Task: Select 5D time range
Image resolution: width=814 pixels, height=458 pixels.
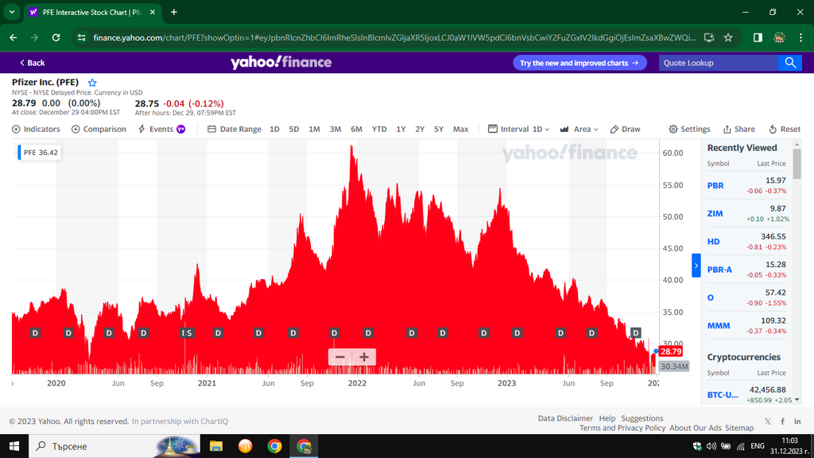Action: click(x=294, y=129)
